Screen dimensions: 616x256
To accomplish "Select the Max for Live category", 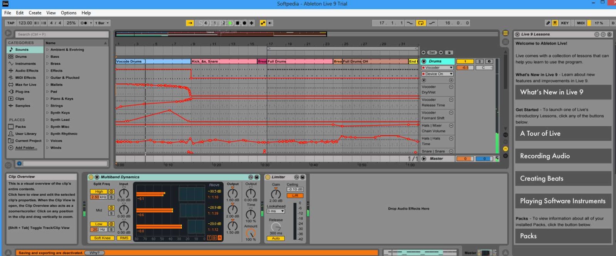I will click(25, 85).
